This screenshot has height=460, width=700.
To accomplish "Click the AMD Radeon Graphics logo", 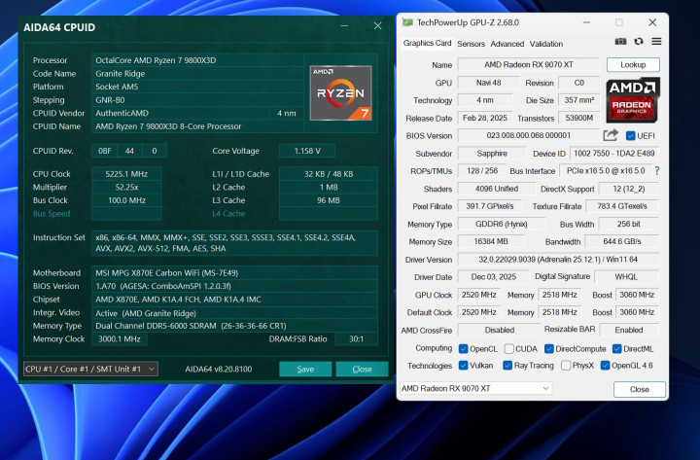I will point(633,100).
